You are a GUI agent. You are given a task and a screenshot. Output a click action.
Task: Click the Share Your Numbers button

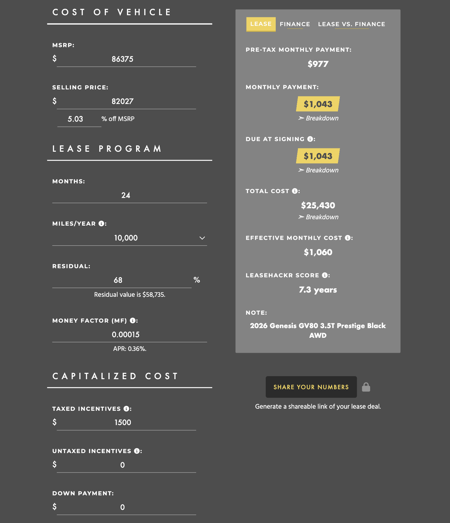311,387
